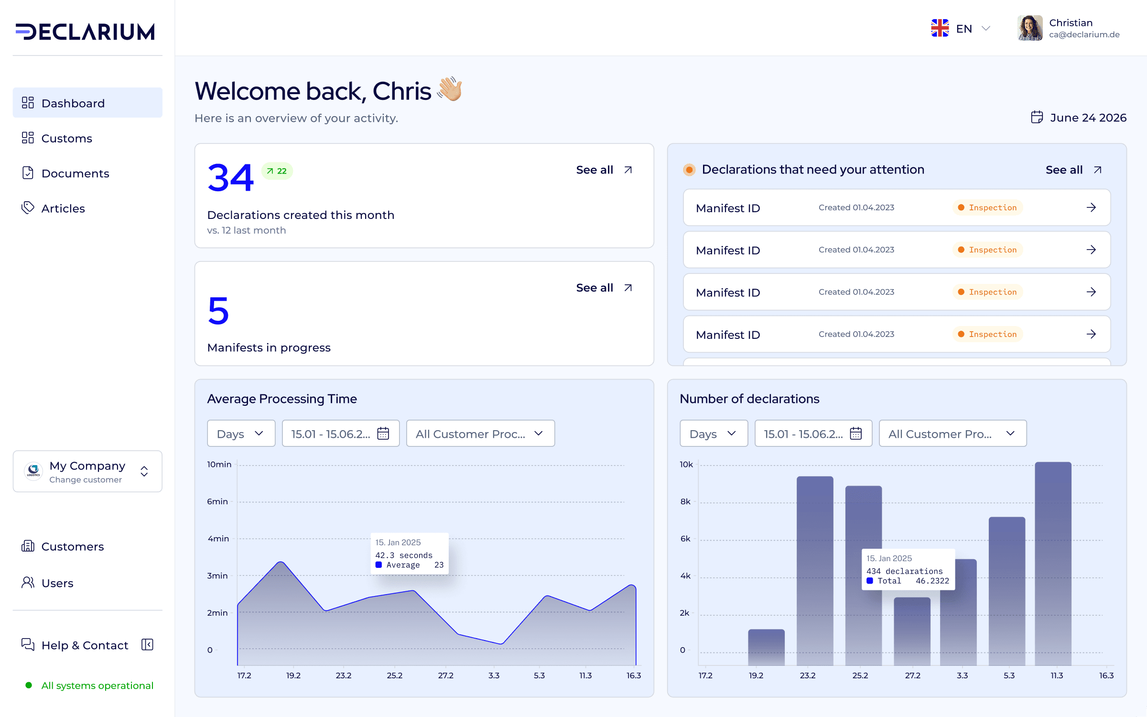Click Inspection tag in third manifest row

(x=987, y=292)
